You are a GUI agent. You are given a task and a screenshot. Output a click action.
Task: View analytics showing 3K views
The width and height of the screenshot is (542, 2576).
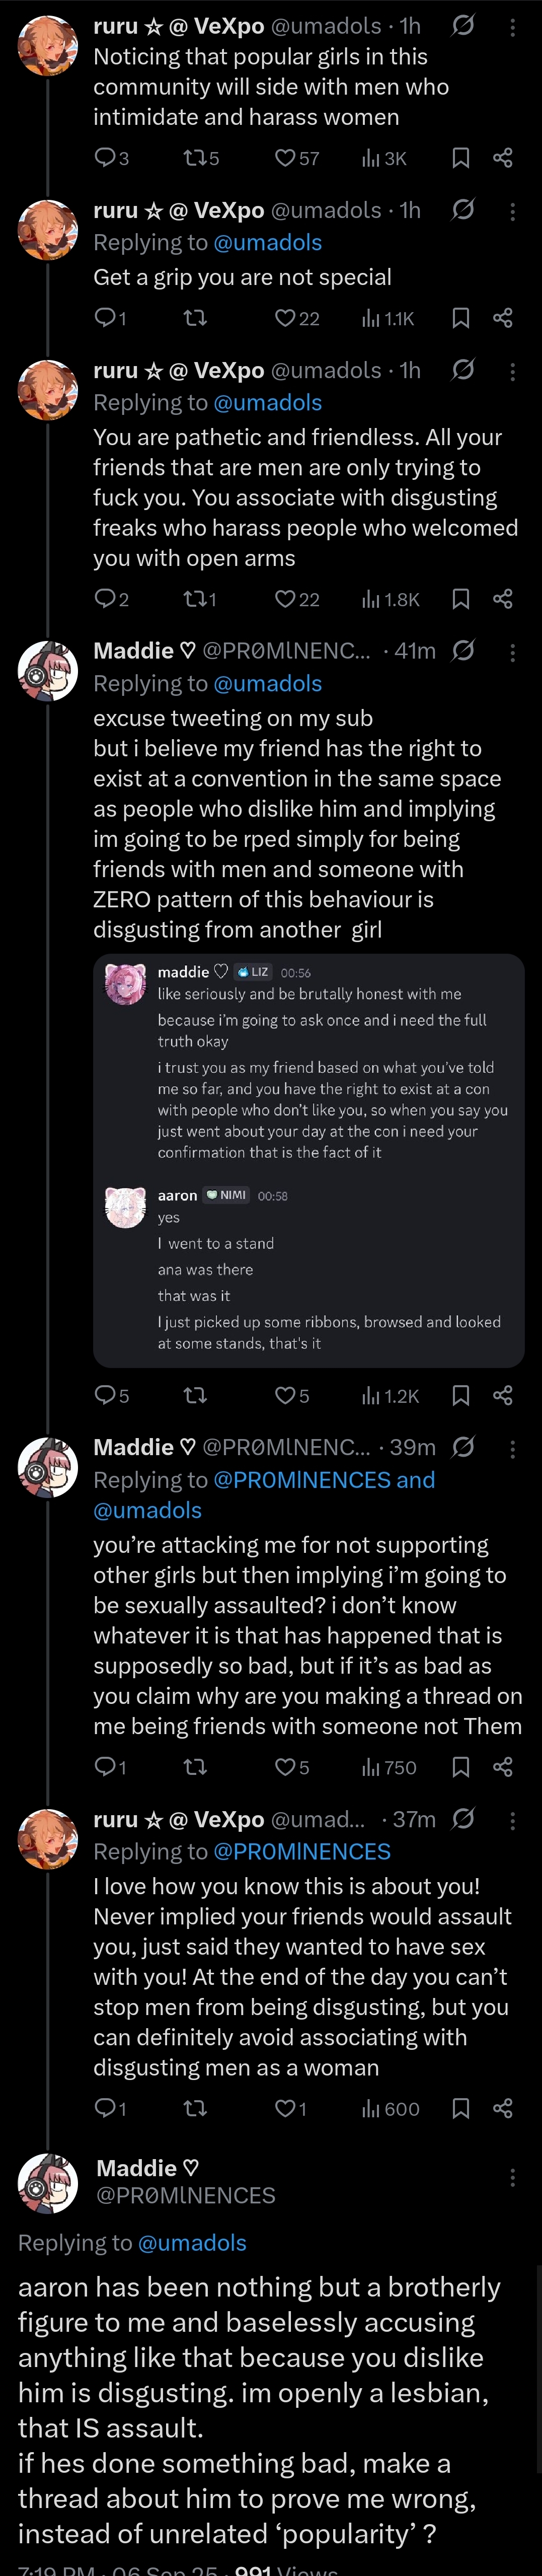click(x=384, y=158)
